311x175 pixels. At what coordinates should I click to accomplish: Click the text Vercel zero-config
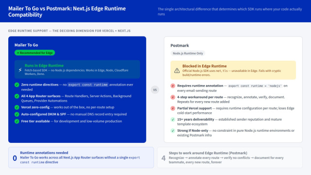coord(35,107)
